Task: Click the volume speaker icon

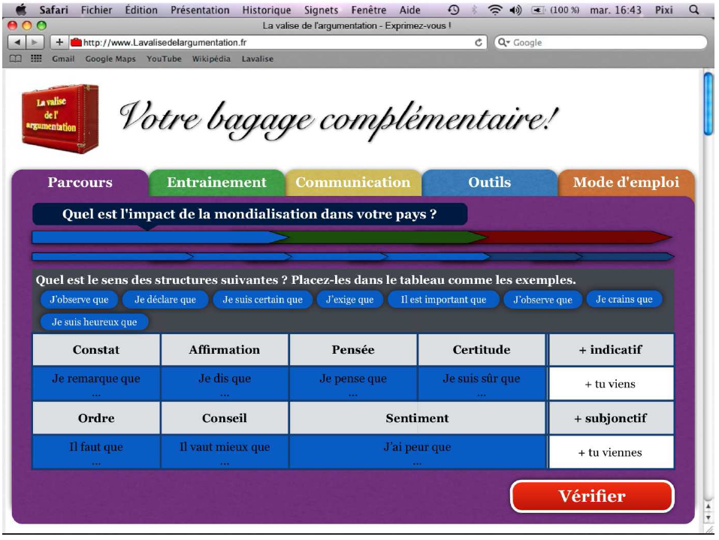Action: pyautogui.click(x=517, y=10)
